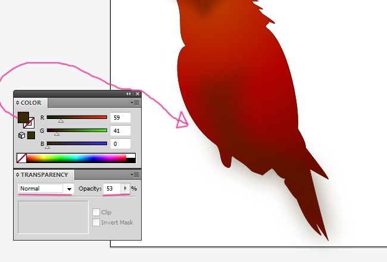Select the Color panel tab
The width and height of the screenshot is (387, 262).
pyautogui.click(x=31, y=103)
